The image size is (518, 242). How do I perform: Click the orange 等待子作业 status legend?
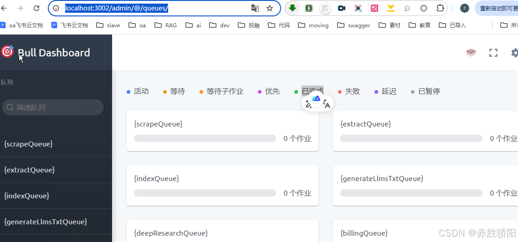[222, 91]
